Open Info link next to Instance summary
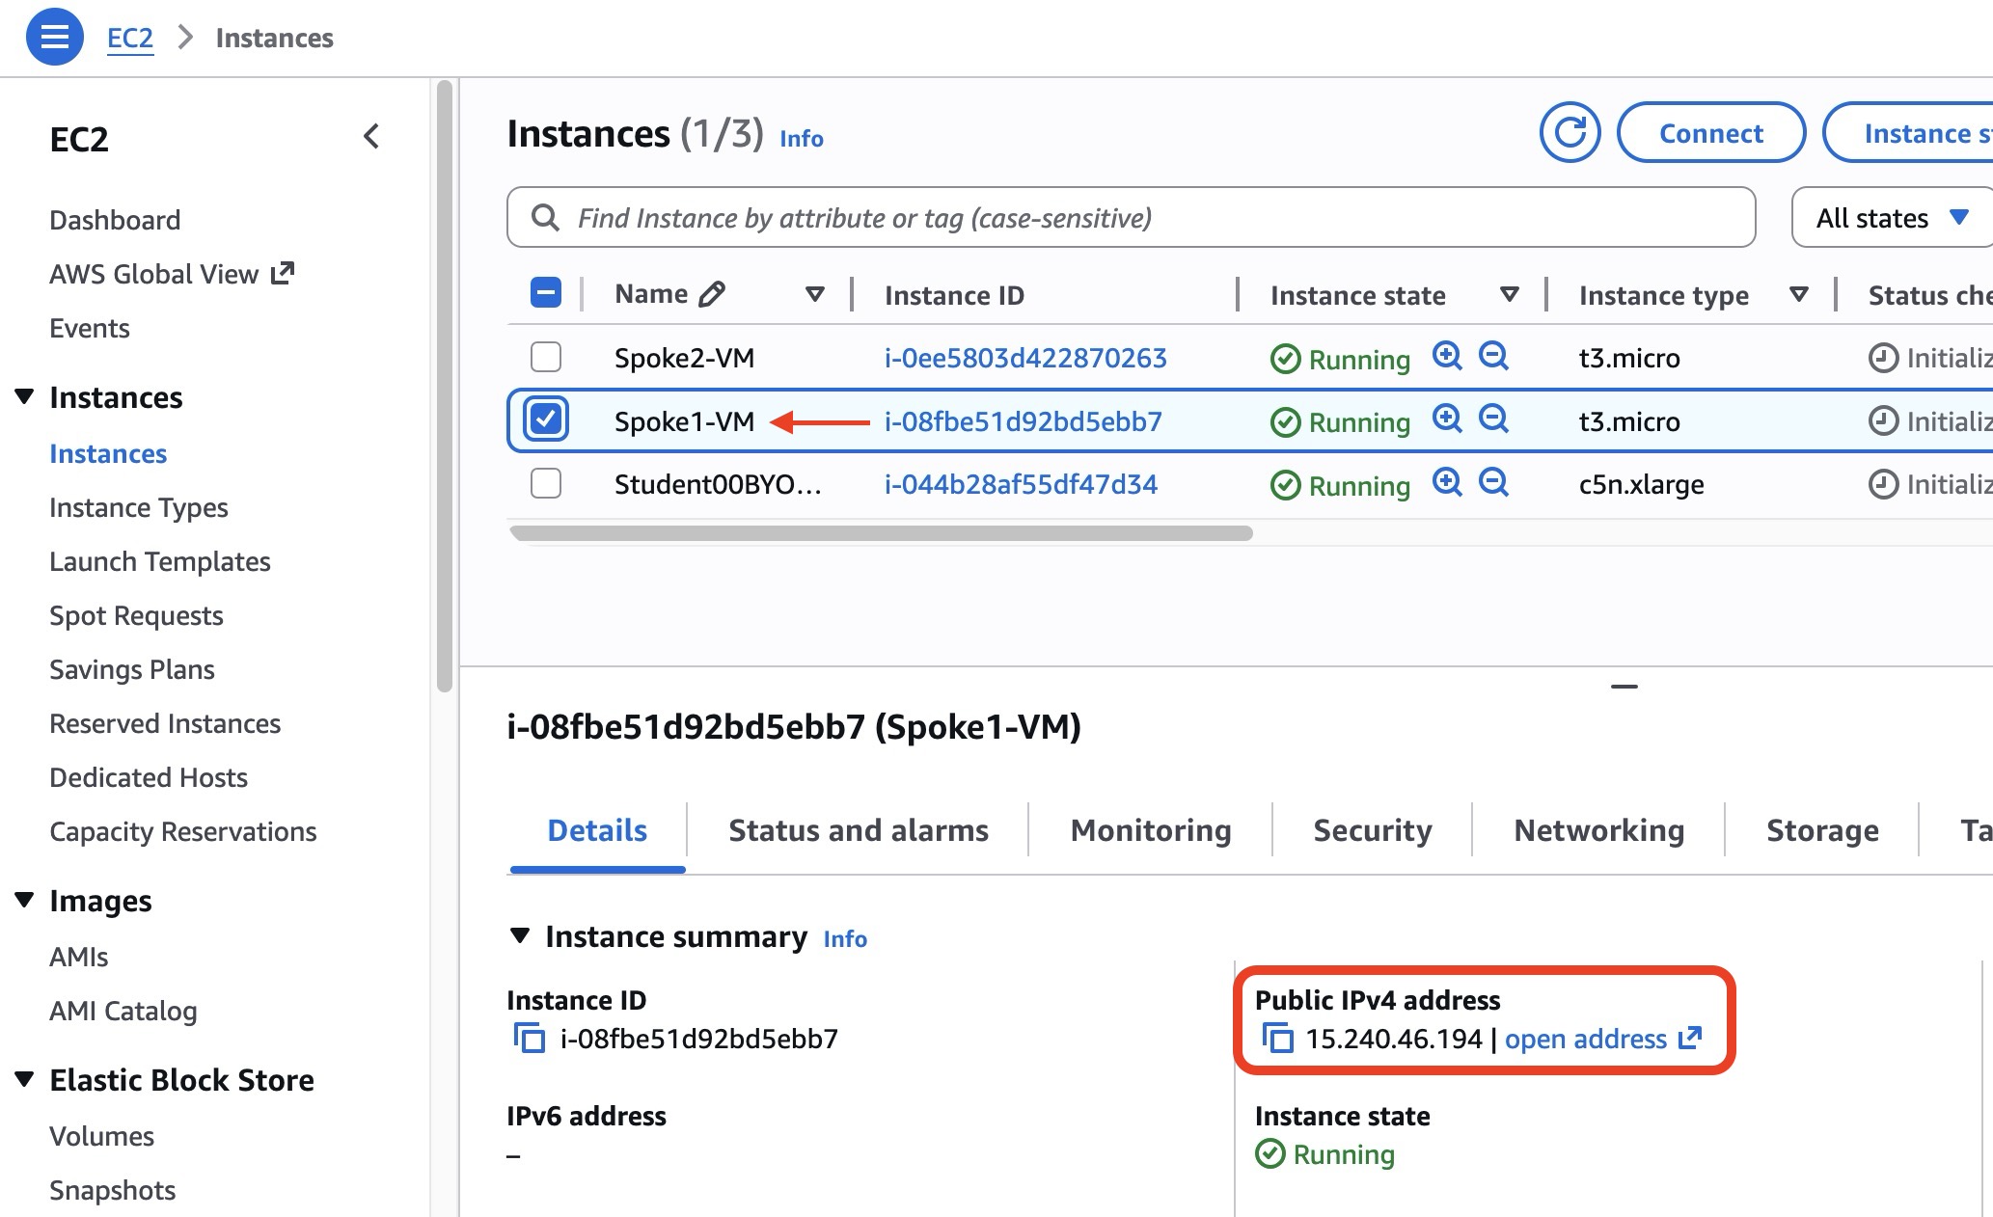The image size is (1993, 1217). [845, 938]
